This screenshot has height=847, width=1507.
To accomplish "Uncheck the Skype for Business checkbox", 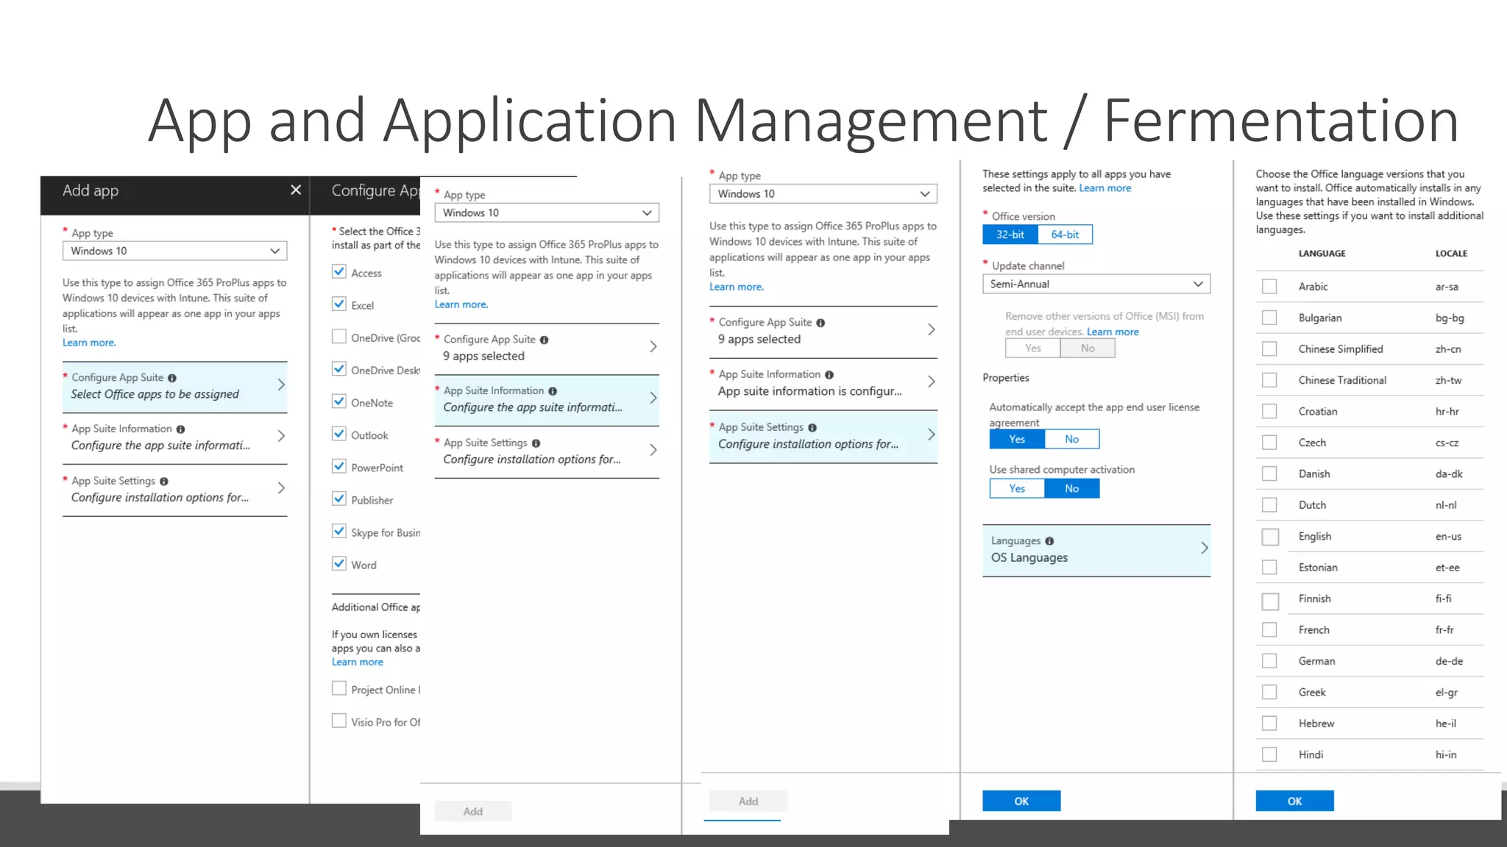I will (x=339, y=531).
